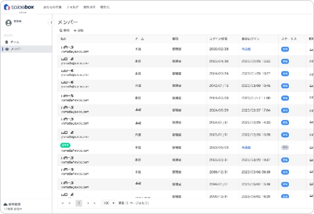Click login expiry date 2023/01/31
This screenshot has width=314, height=214.
click(219, 134)
